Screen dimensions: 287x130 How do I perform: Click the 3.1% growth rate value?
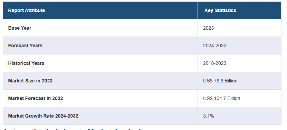tap(209, 116)
